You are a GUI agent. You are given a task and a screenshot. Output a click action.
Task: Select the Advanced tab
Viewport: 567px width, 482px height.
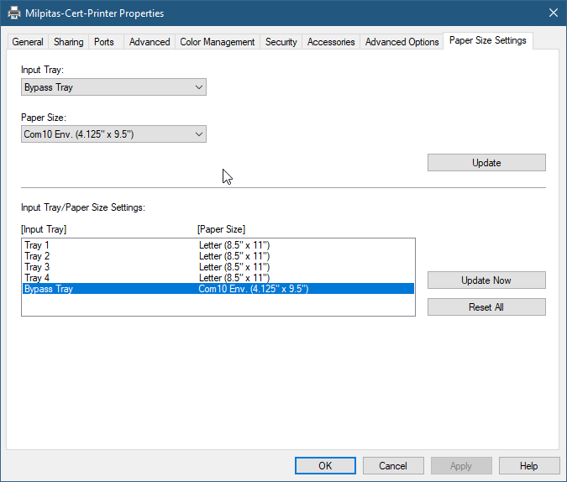(x=150, y=42)
